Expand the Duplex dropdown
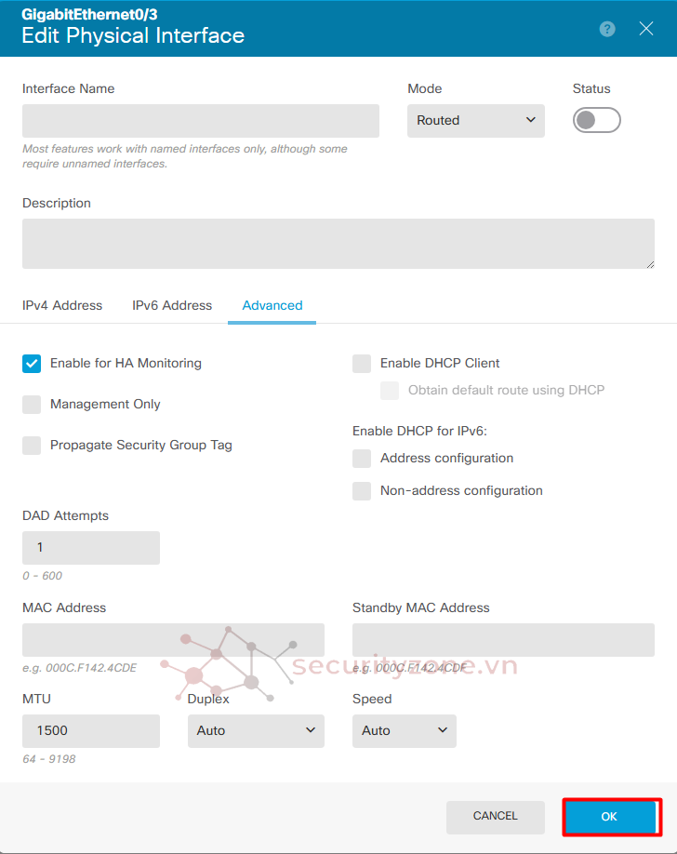Screen dimensions: 677x854 (x=256, y=731)
